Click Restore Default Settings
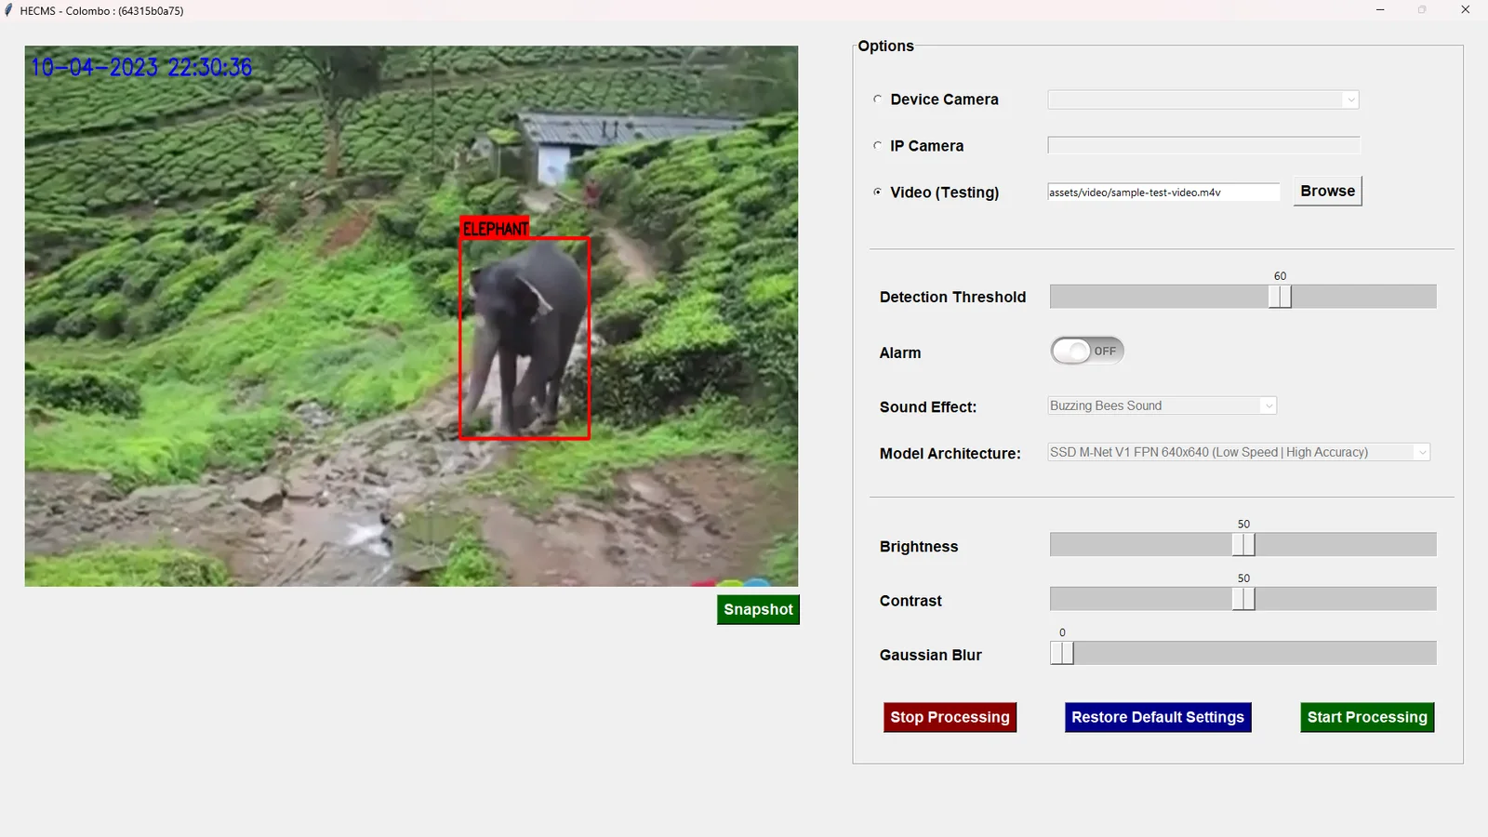The image size is (1488, 837). point(1157,717)
